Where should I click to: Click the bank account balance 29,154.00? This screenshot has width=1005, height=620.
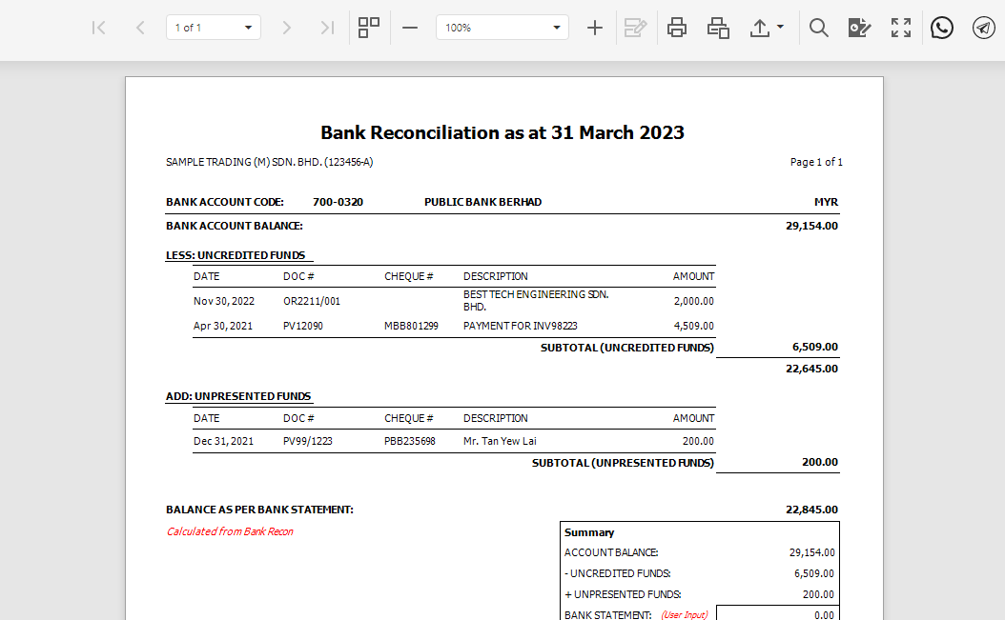[x=811, y=226]
